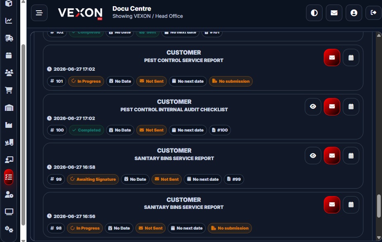Click the #99 submission badge
Viewport: 382px width, 242px height.
coord(234,179)
